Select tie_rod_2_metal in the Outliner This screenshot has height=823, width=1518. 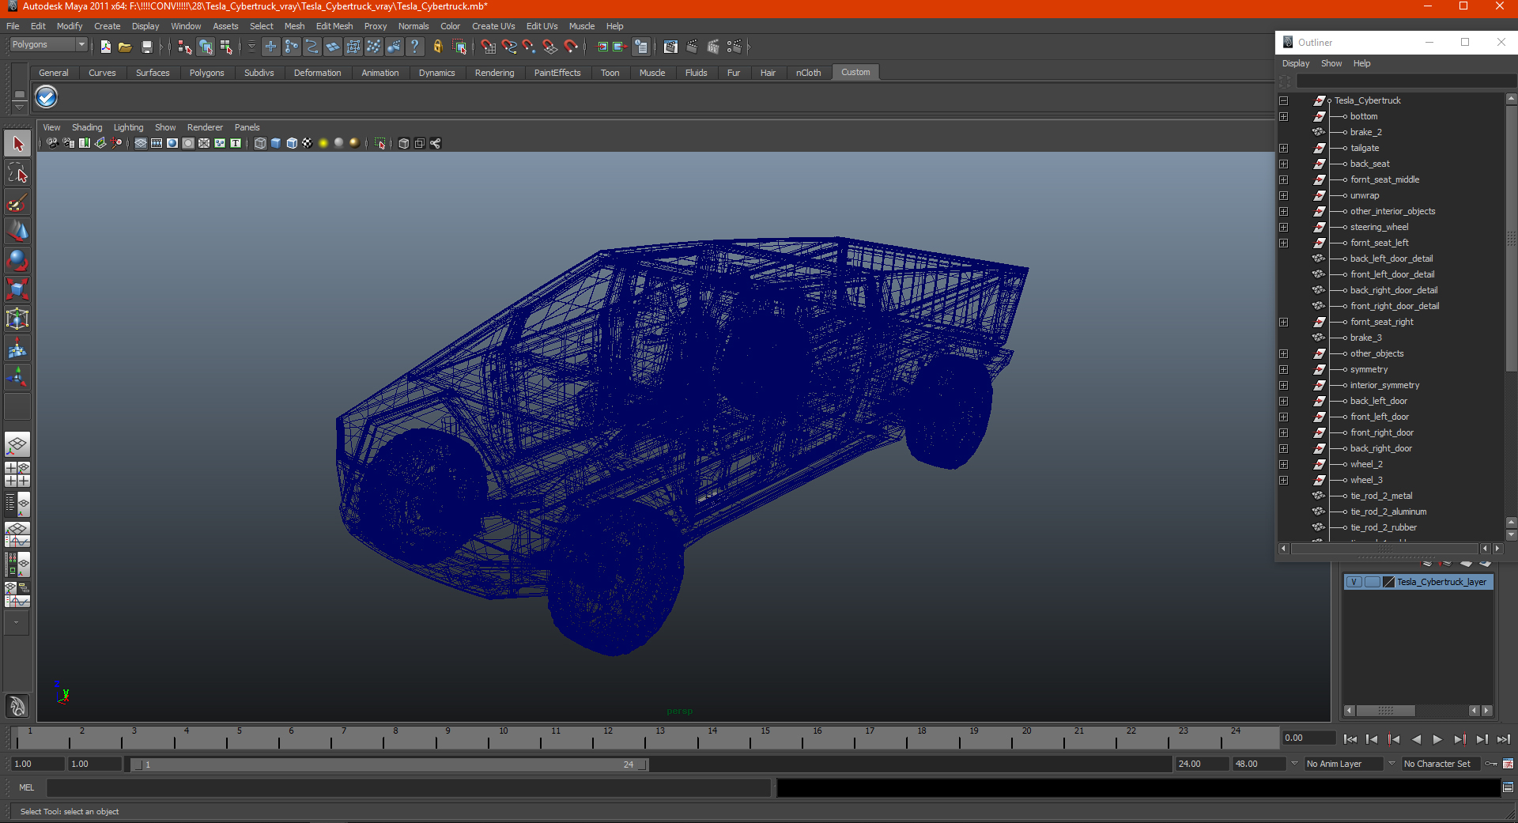point(1381,496)
